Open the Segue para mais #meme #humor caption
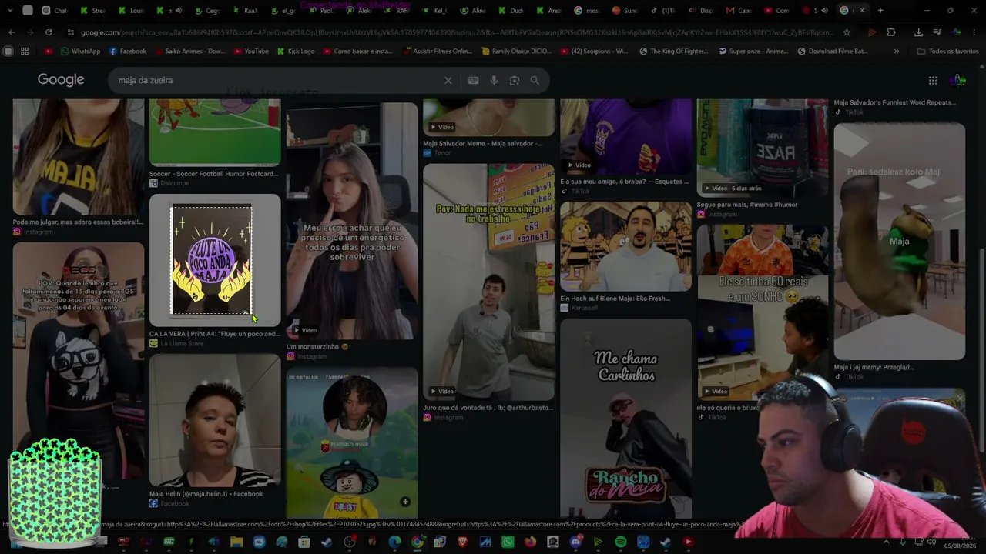This screenshot has height=554, width=986. 747,205
